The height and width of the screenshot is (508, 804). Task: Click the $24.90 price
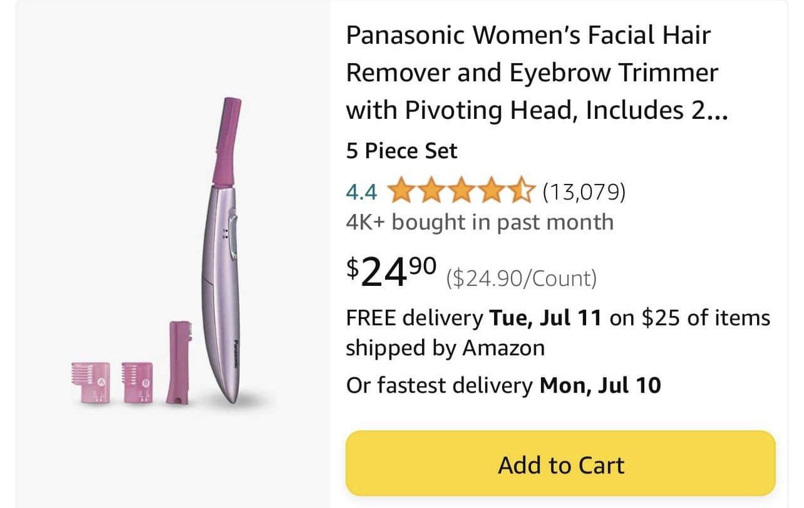(391, 272)
